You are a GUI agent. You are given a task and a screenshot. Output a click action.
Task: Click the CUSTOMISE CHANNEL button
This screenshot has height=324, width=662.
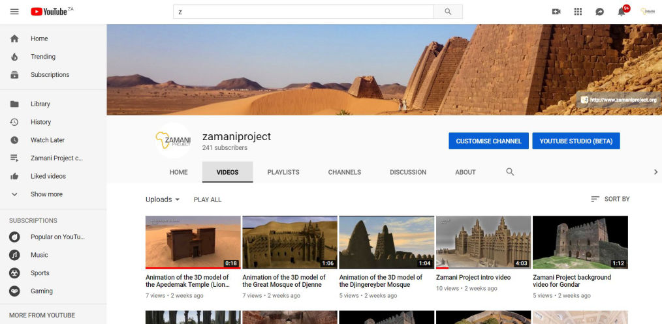click(x=488, y=141)
